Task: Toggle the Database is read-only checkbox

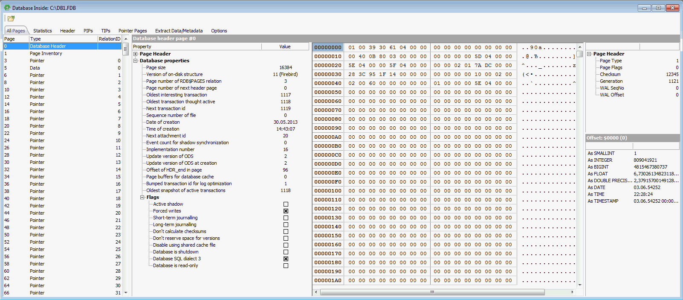Action: coord(286,265)
